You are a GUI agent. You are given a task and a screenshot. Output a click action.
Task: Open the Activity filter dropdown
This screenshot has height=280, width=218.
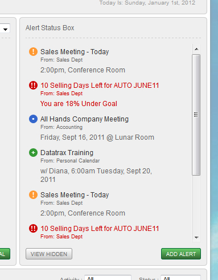click(108, 278)
